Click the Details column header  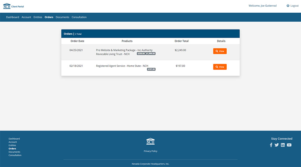pos(221,41)
